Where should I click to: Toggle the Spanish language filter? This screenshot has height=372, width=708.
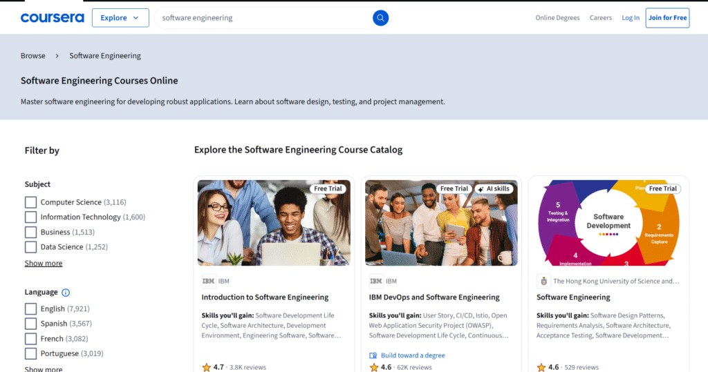pos(30,324)
